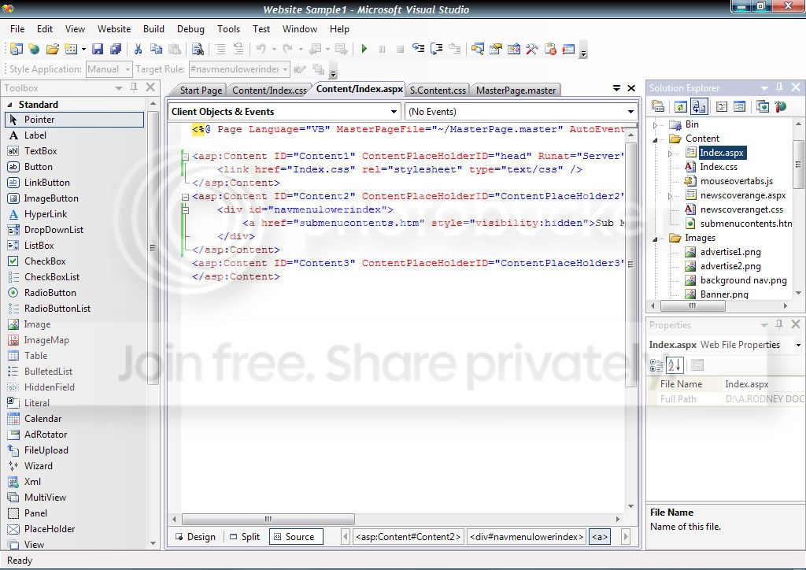The image size is (806, 570).
Task: Click the Save All icon
Action: [116, 49]
